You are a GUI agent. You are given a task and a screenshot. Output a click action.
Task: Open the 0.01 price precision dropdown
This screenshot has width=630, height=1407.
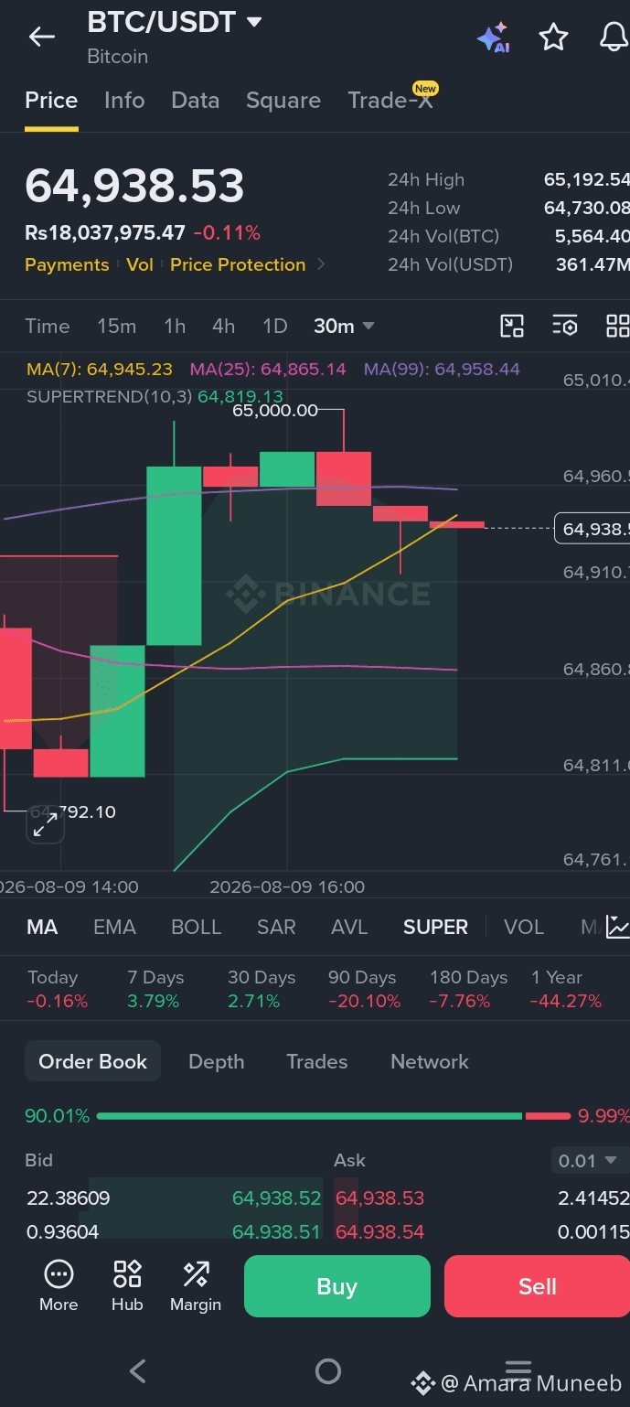[x=589, y=1161]
